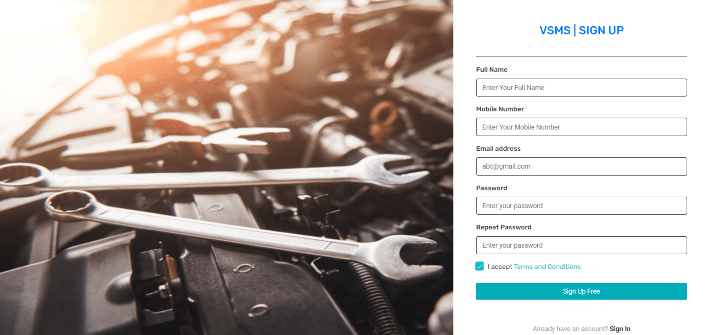Toggle the terms acceptance checkbox off
Viewport: 706px width, 335px height.
click(479, 266)
